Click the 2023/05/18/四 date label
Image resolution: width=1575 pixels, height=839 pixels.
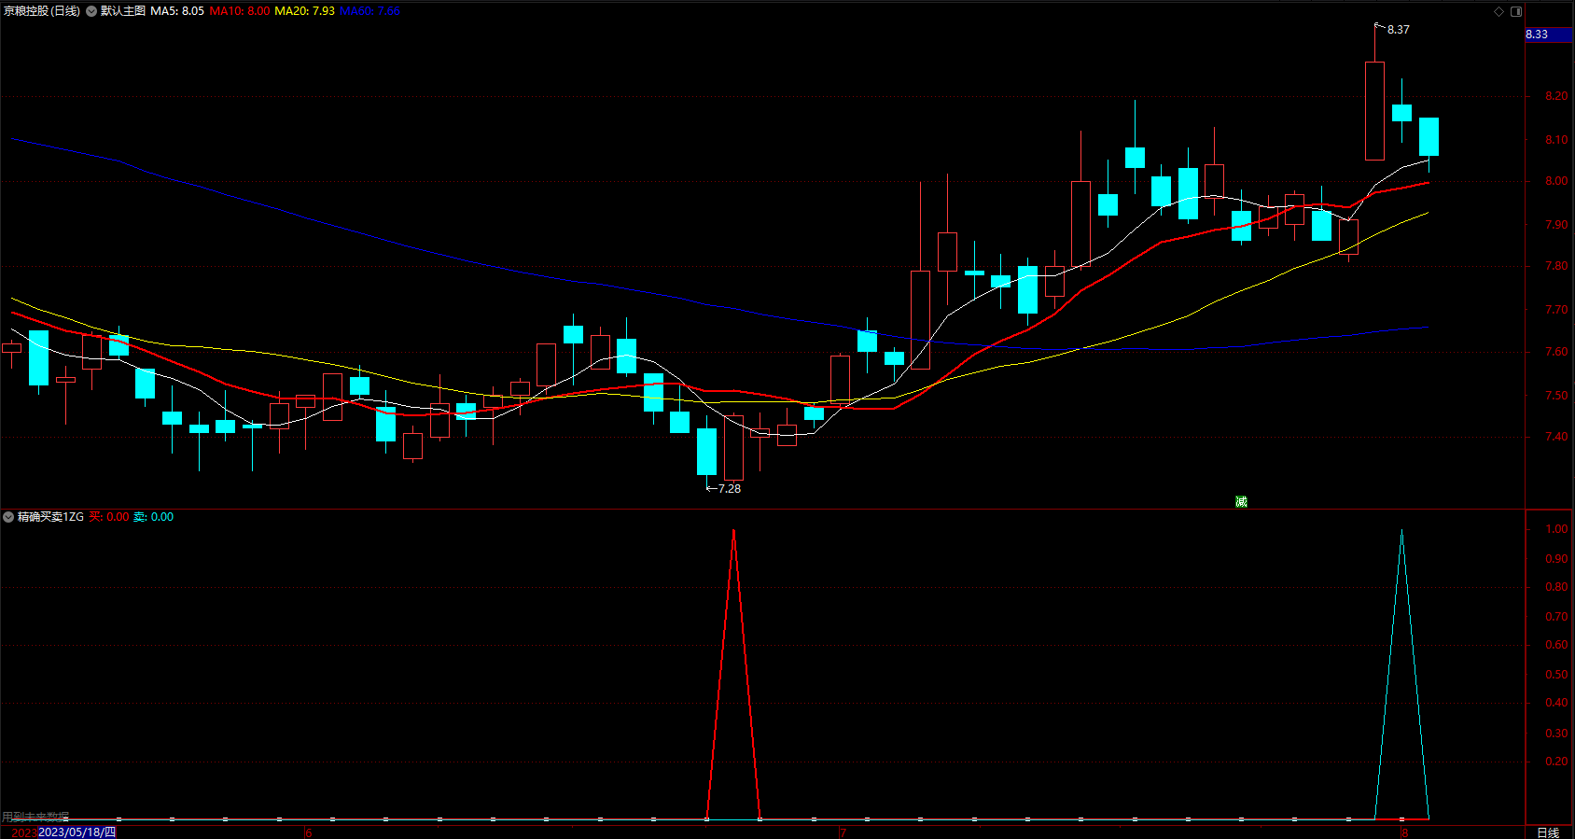tap(77, 832)
